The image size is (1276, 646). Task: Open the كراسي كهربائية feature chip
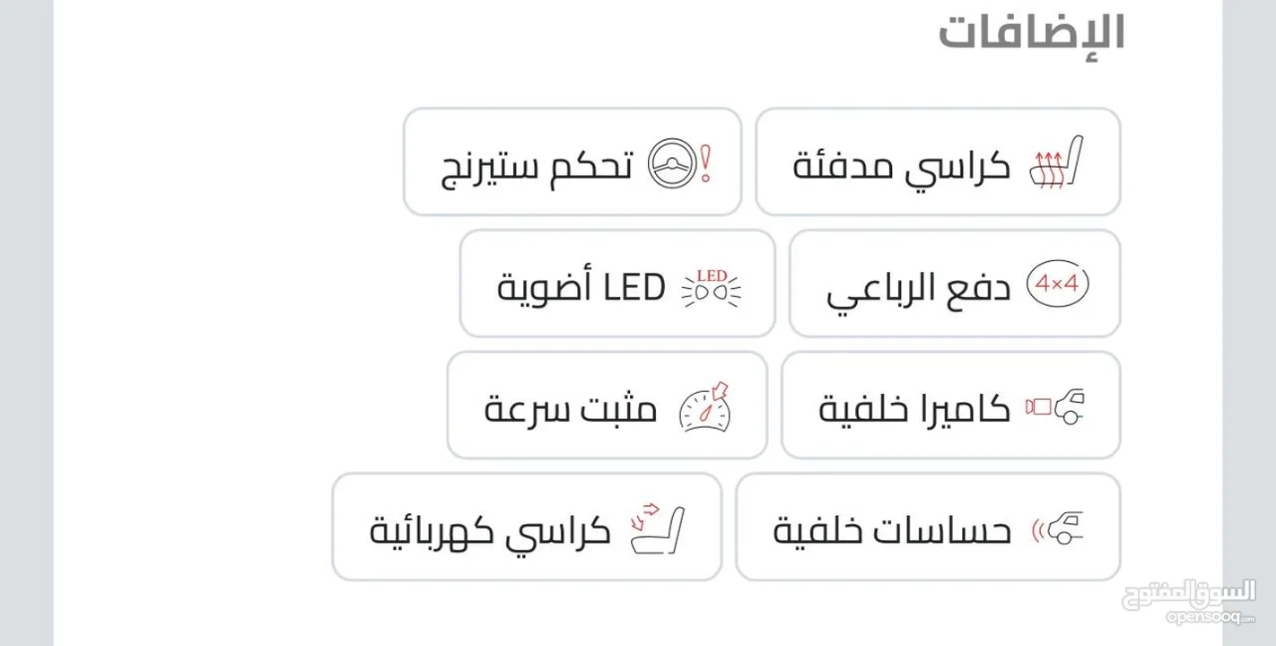point(527,527)
